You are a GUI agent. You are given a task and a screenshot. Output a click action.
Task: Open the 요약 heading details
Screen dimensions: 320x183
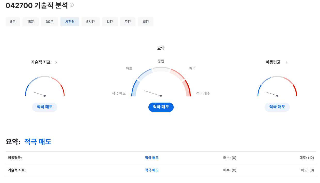[161, 48]
